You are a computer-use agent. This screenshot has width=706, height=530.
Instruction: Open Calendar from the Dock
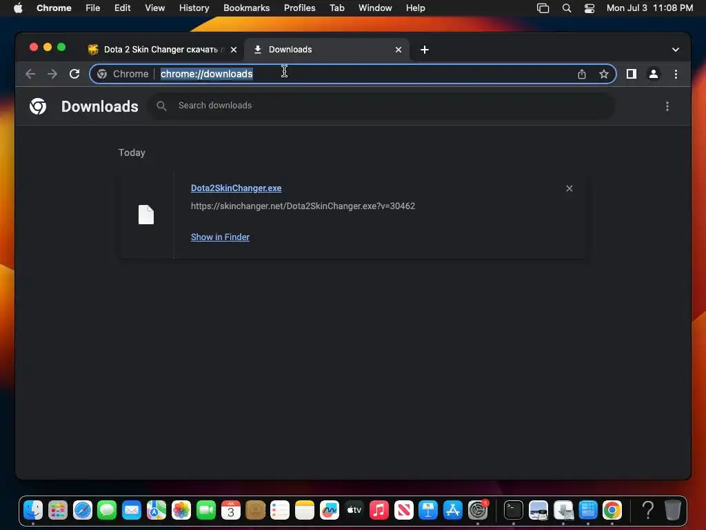click(230, 510)
